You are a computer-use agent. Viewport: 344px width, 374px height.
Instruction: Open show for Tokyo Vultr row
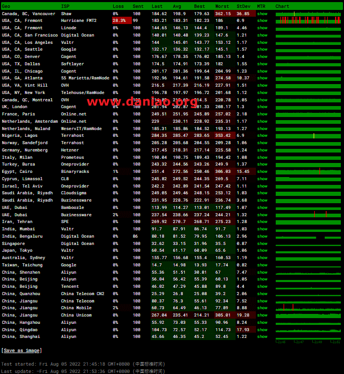(x=262, y=250)
